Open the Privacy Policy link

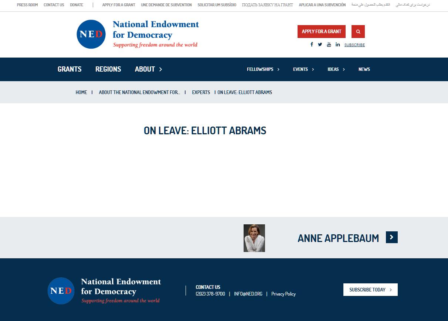(x=284, y=294)
